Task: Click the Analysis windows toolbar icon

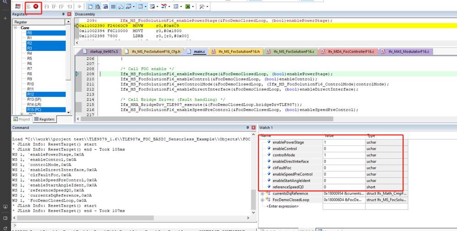Action: (x=164, y=6)
